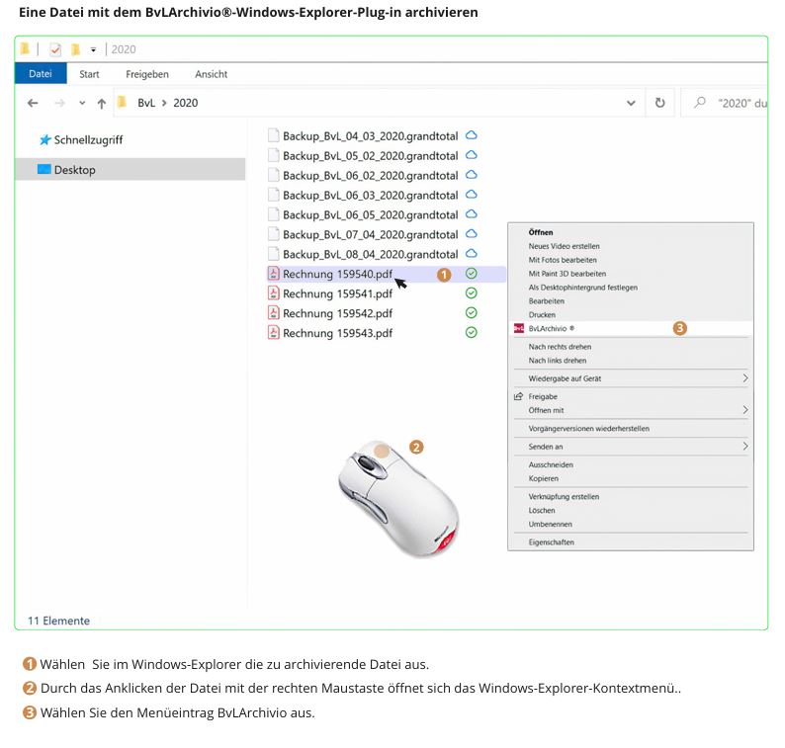Click the back navigation arrow

(33, 103)
